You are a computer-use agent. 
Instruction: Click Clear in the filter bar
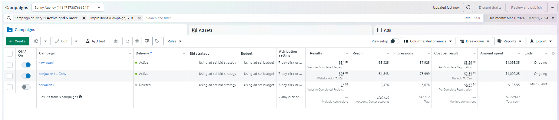pyautogui.click(x=476, y=18)
